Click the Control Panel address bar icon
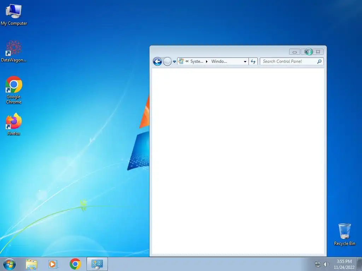362x271 pixels. tap(181, 61)
